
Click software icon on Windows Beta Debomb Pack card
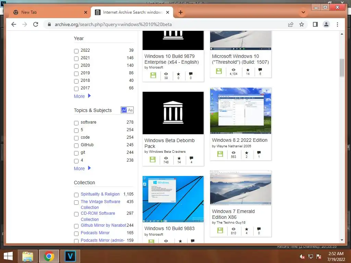coord(153,160)
